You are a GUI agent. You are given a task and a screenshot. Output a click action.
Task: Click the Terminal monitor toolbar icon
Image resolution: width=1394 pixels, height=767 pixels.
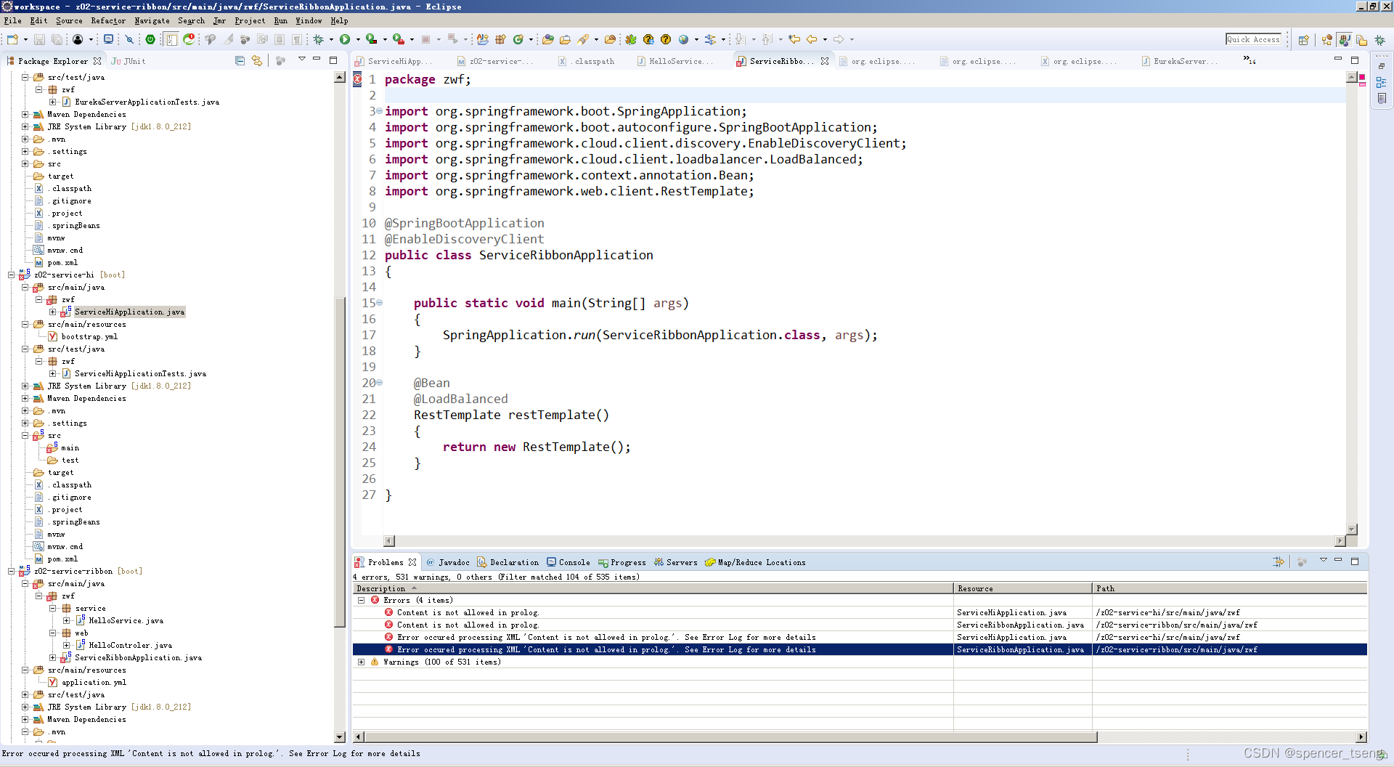click(x=108, y=39)
